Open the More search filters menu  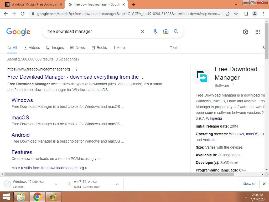pyautogui.click(x=119, y=48)
